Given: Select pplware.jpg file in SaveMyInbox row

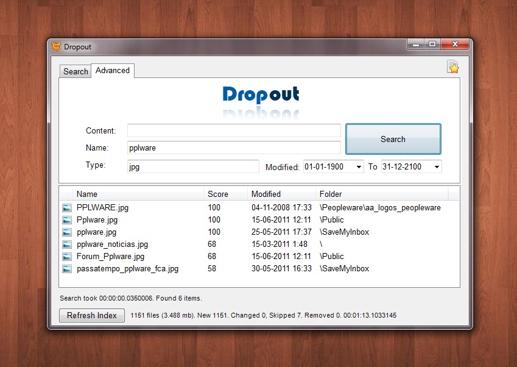Looking at the screenshot, I should tap(97, 232).
